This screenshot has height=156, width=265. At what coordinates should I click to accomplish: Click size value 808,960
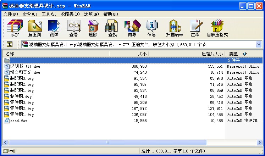pyautogui.click(x=139, y=66)
